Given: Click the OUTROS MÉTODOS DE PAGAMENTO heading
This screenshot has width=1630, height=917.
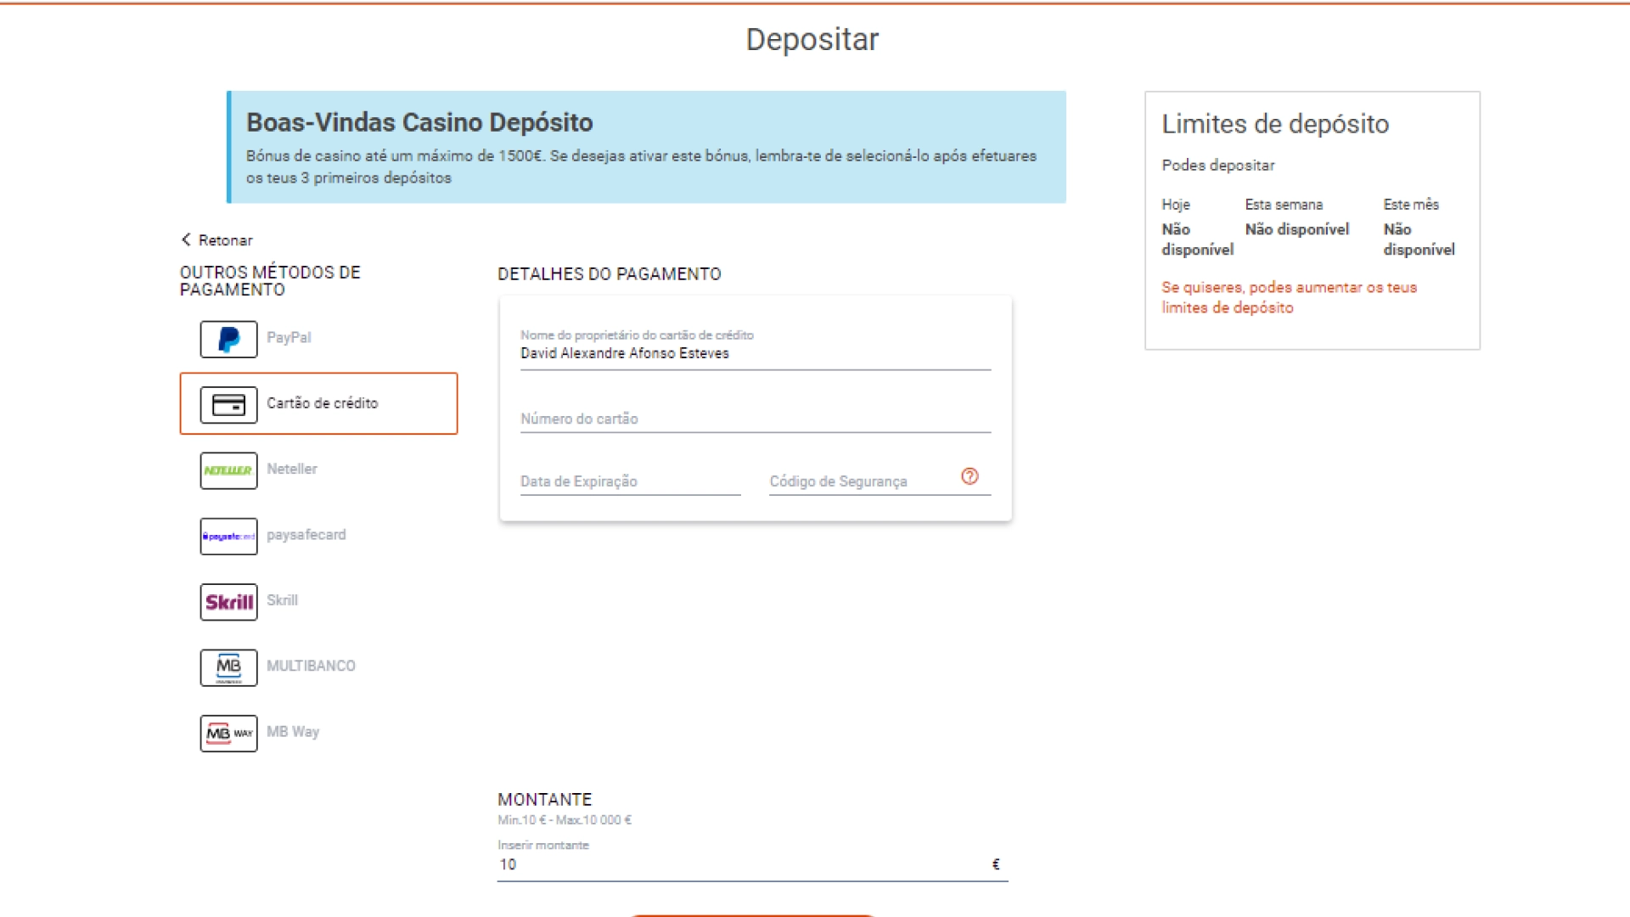Looking at the screenshot, I should pyautogui.click(x=270, y=281).
